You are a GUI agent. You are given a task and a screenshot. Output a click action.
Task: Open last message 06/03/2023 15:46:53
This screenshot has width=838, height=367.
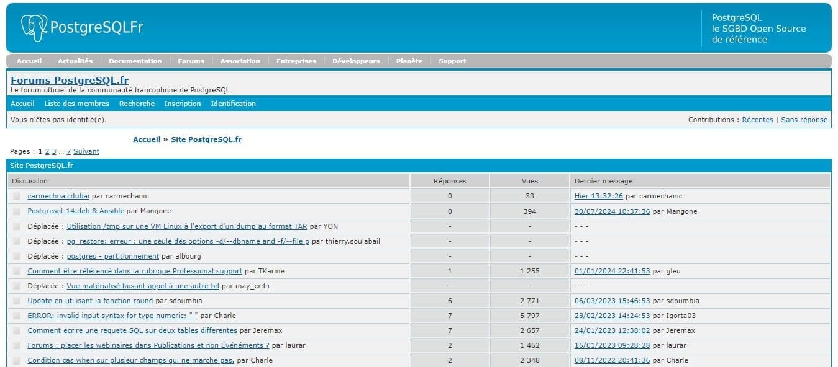tap(613, 301)
